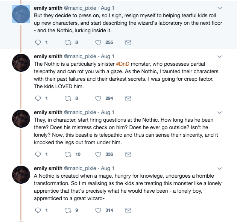
Task: Like the tweet with 294 likes
Action: pos(99,98)
